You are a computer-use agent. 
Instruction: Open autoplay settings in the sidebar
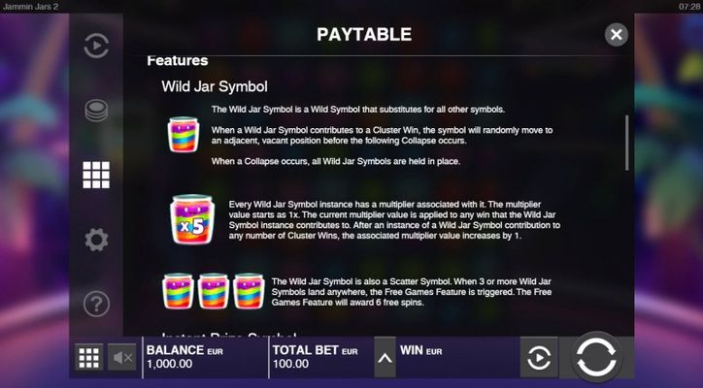pos(96,46)
